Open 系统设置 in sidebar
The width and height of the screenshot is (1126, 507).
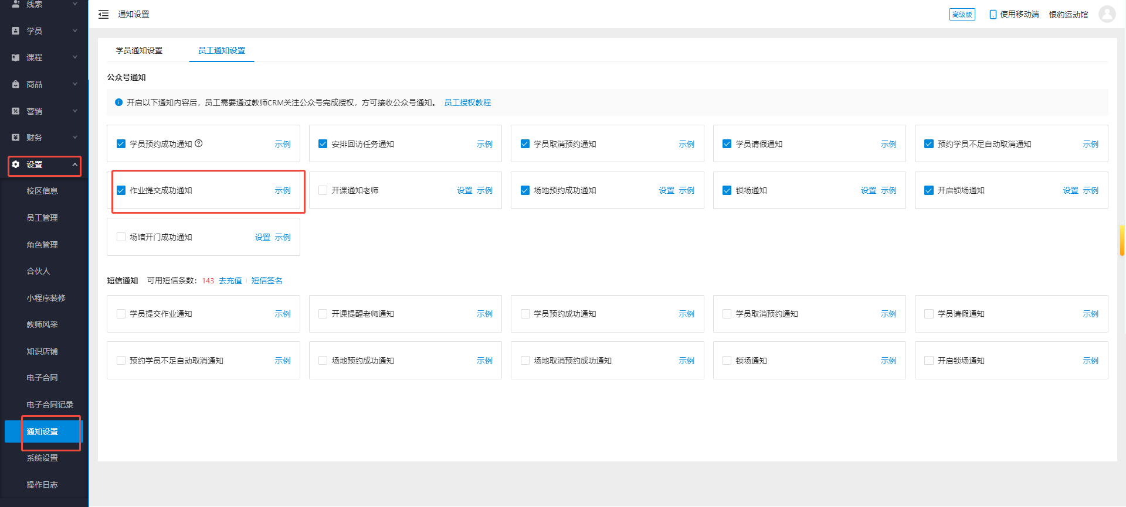42,458
